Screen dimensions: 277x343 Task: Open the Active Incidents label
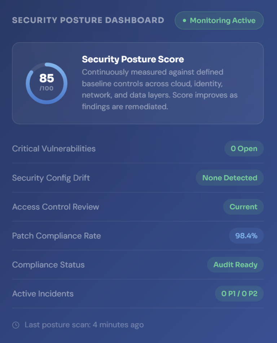point(43,294)
